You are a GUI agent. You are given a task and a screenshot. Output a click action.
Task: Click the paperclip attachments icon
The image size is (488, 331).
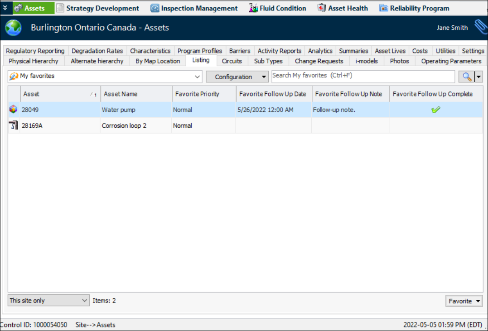pyautogui.click(x=480, y=27)
